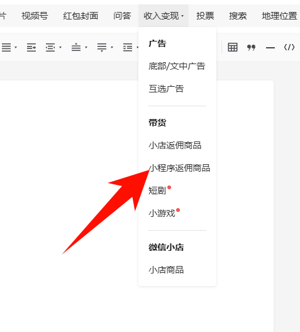
Task: Click the both-sides indent icon
Action: 50,47
